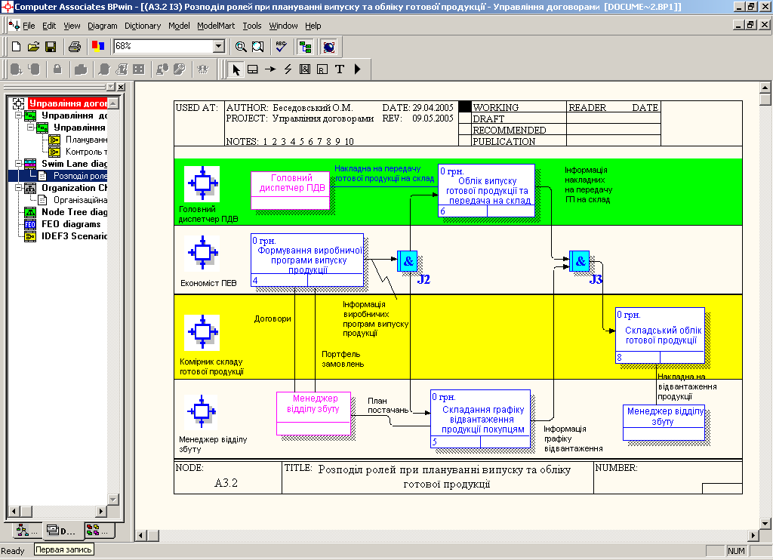The width and height of the screenshot is (773, 560).
Task: Save the model with floppy disk icon
Action: [51, 47]
